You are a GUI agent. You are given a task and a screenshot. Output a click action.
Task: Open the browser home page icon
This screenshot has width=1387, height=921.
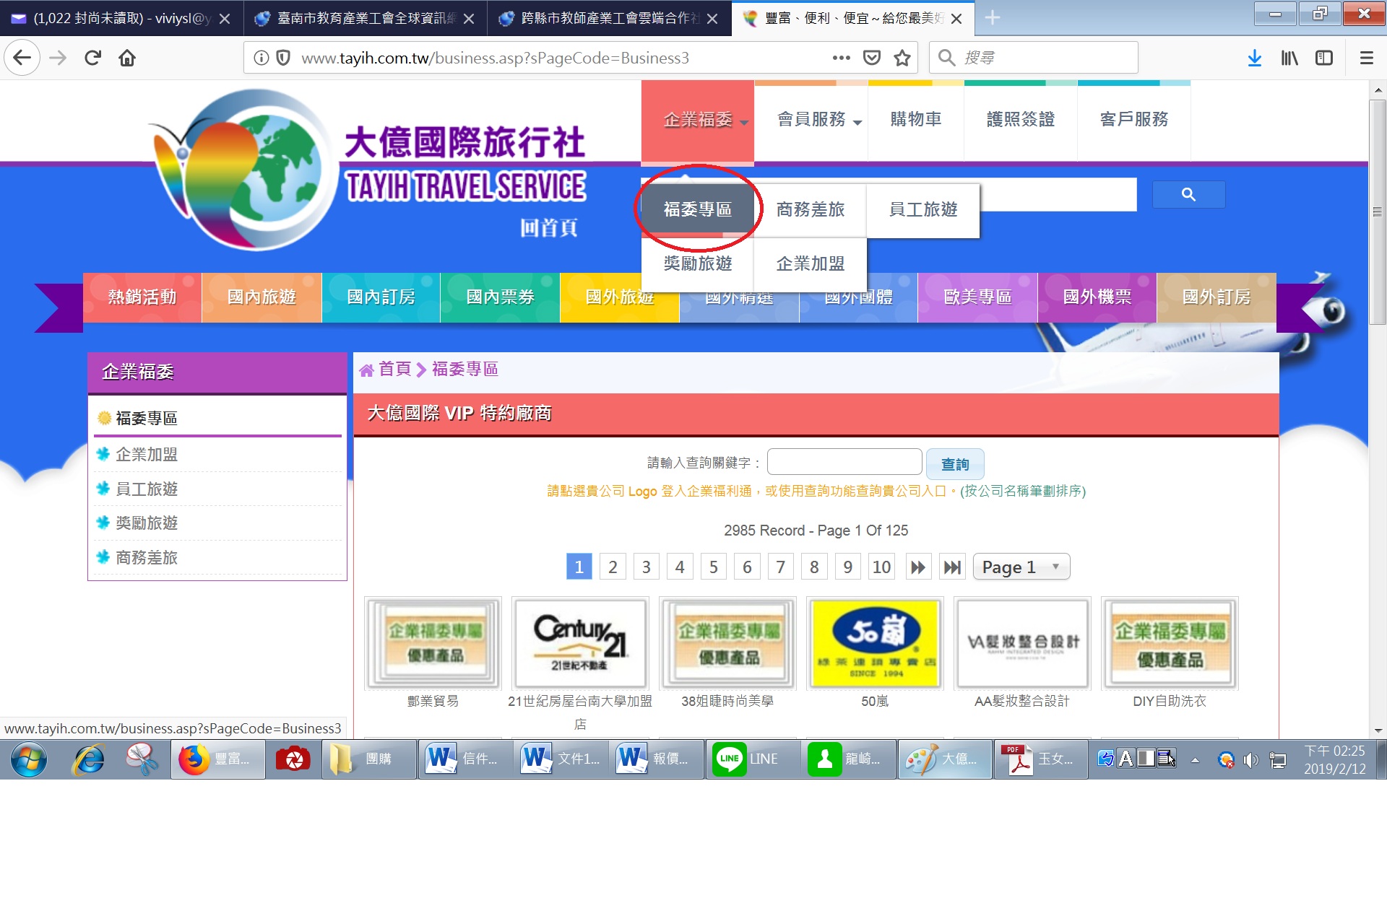click(x=127, y=58)
